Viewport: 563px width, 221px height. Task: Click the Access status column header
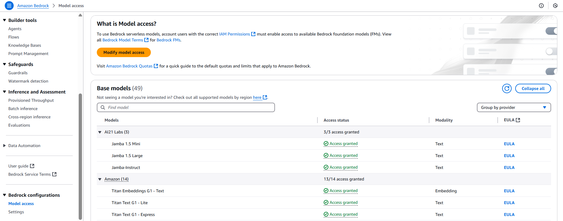pyautogui.click(x=336, y=120)
